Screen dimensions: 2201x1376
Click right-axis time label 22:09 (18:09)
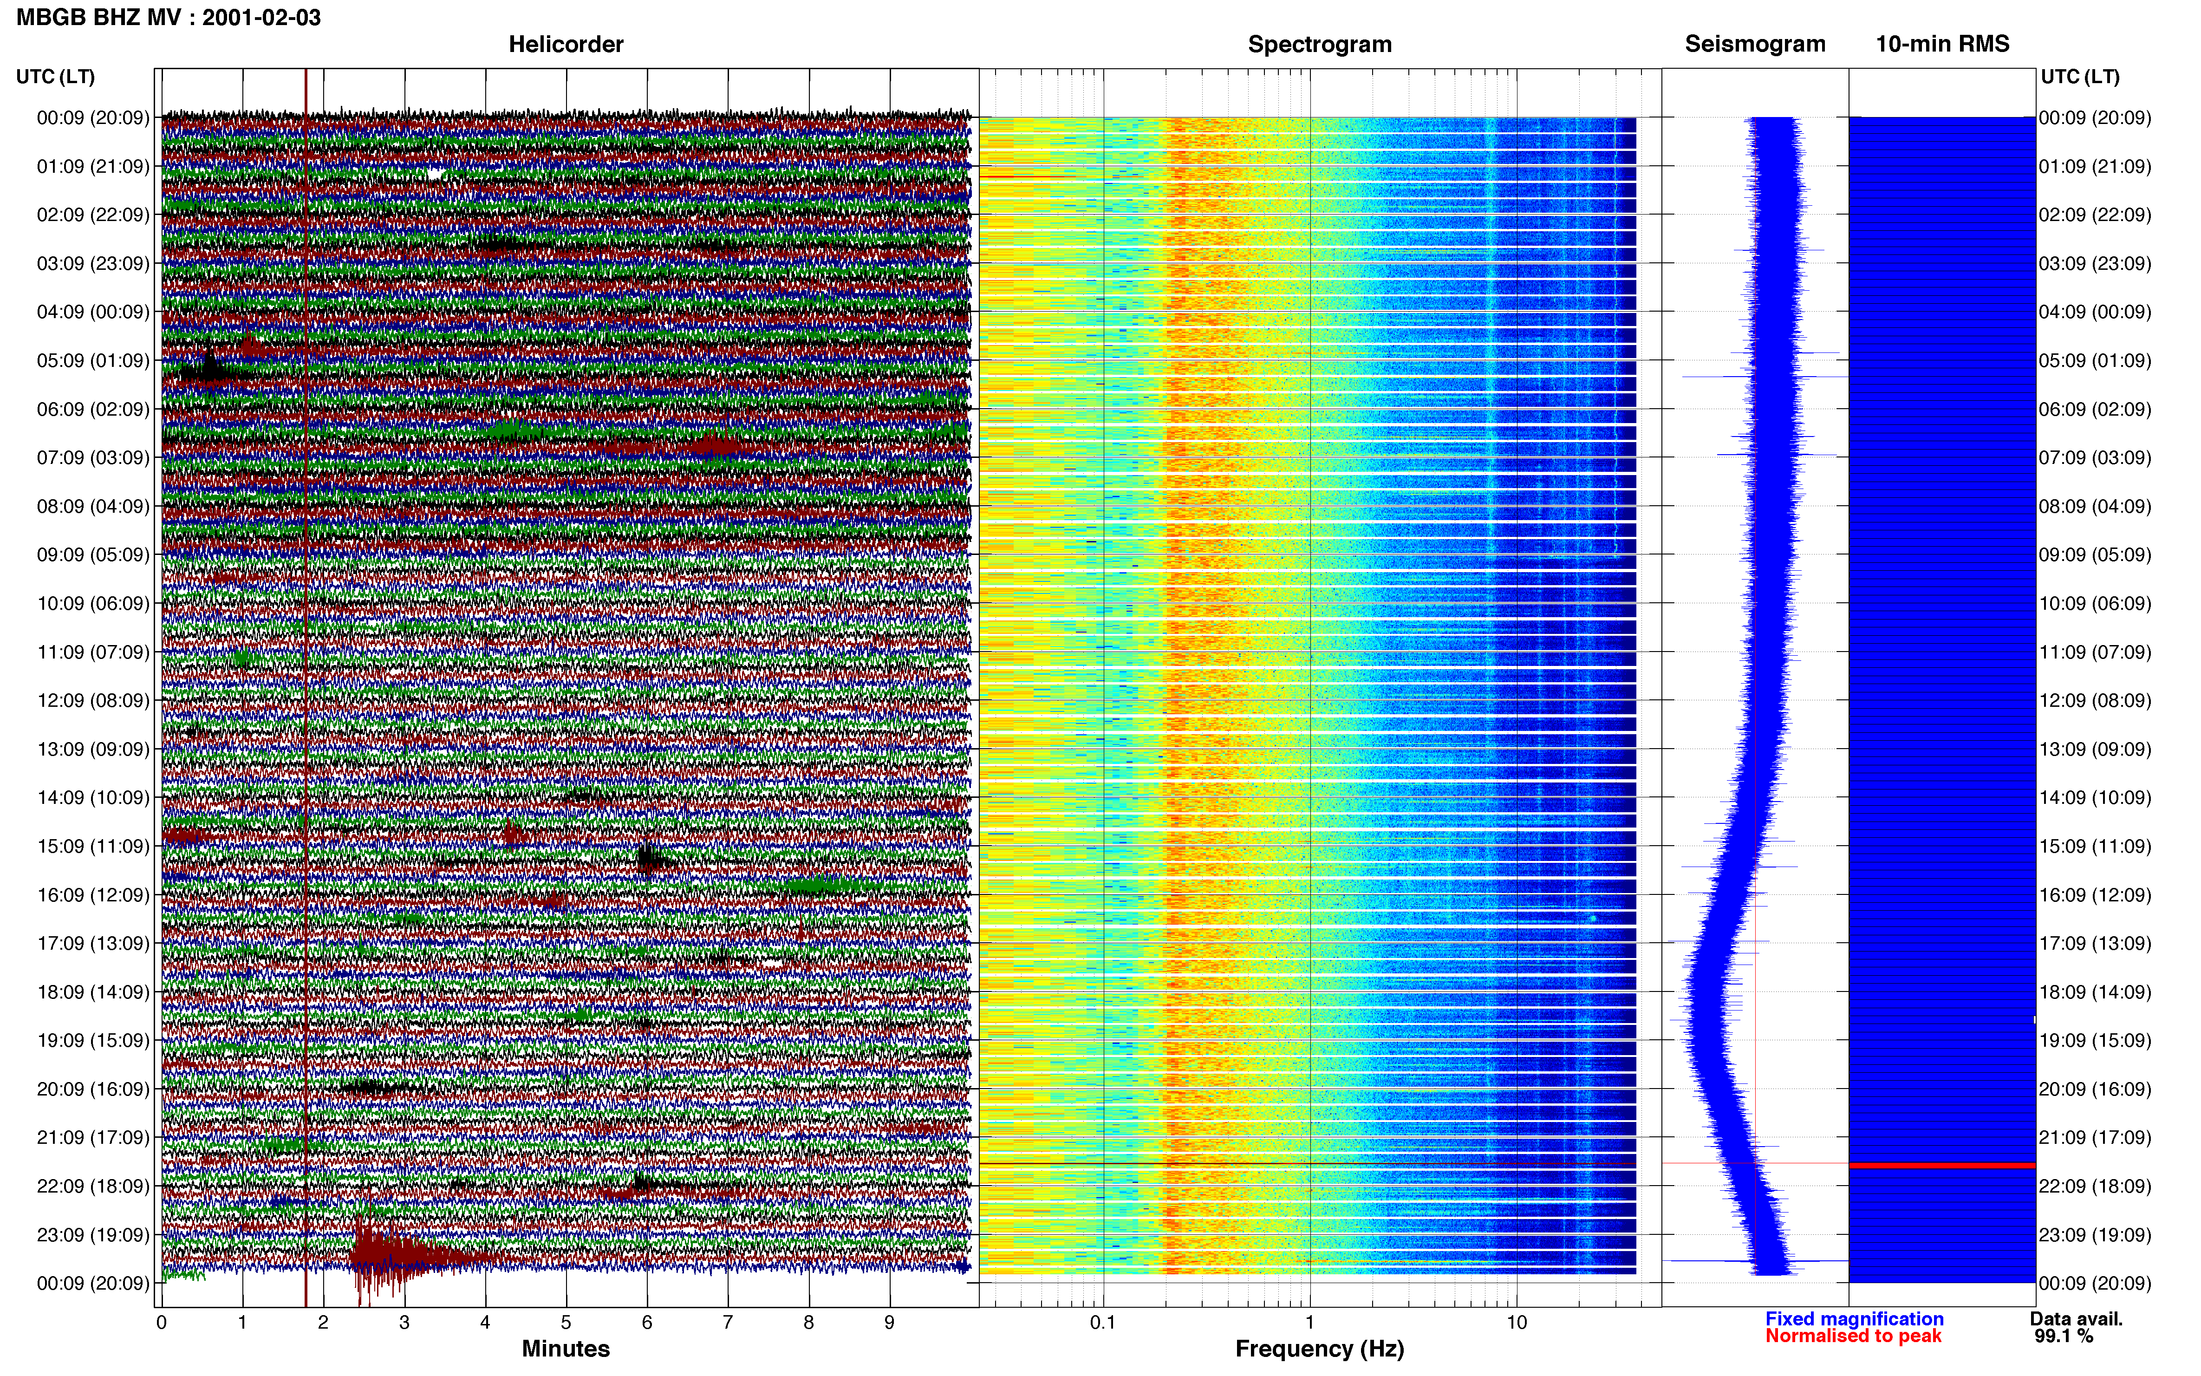click(2096, 1186)
